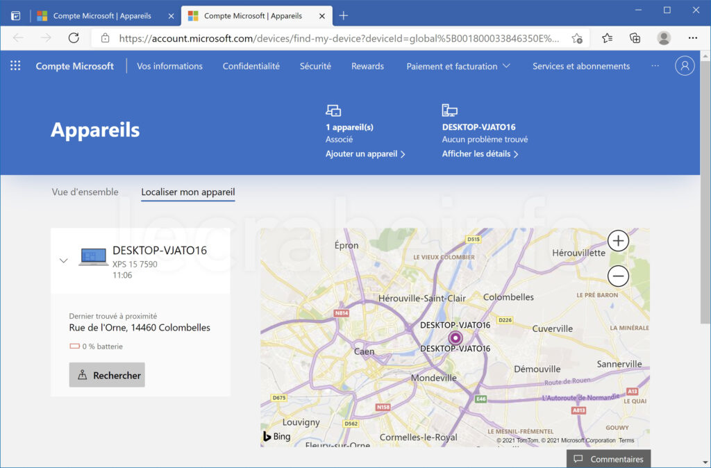Image resolution: width=711 pixels, height=468 pixels.
Task: Open Vos informations page
Action: (169, 66)
